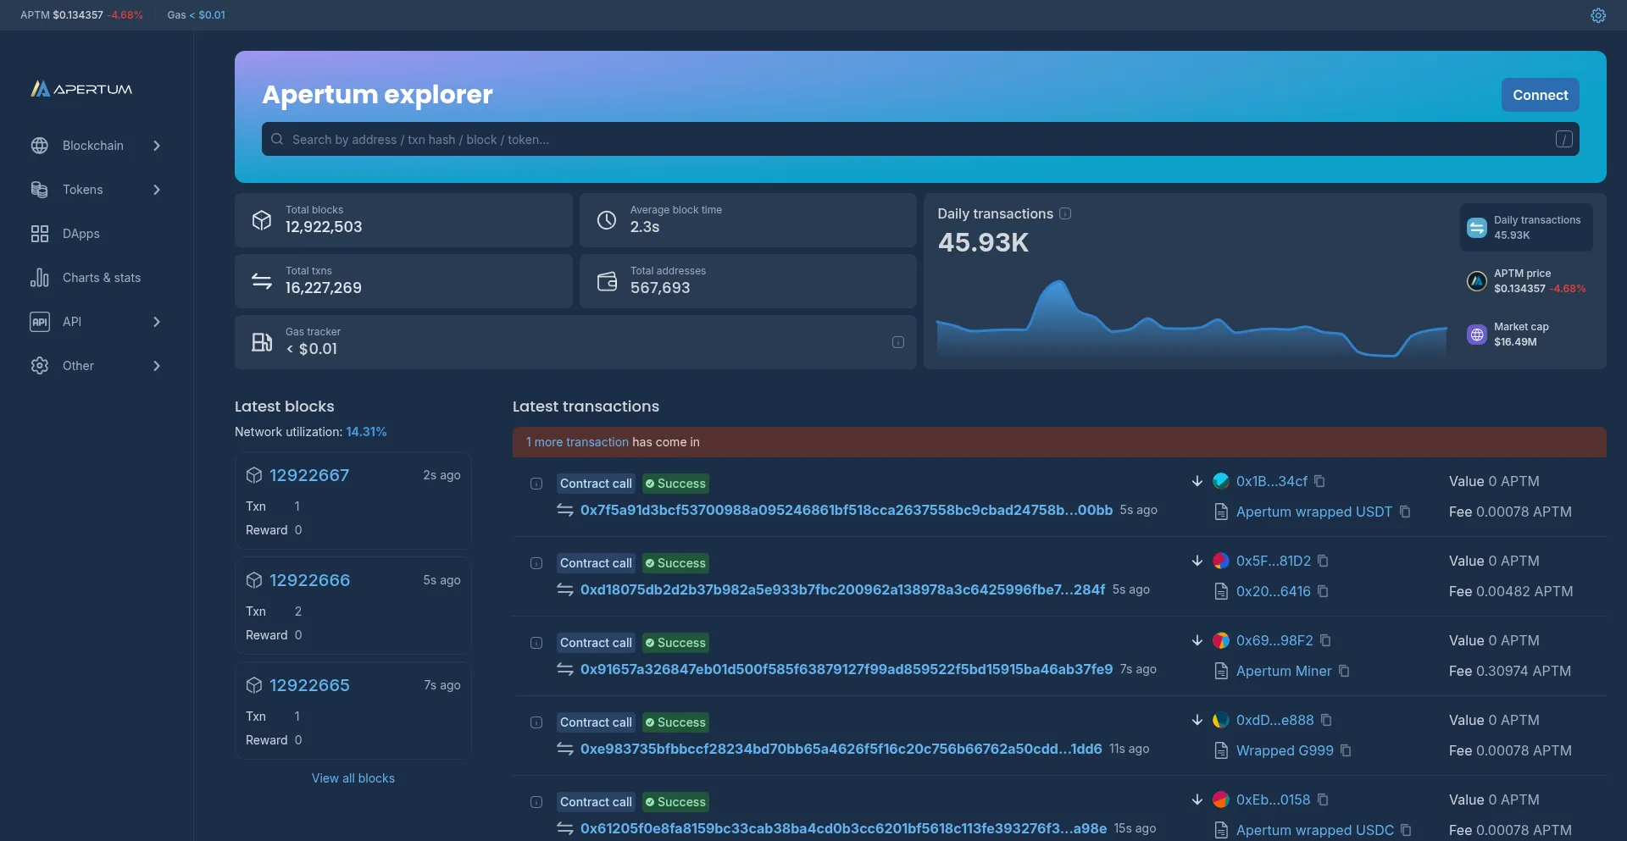Expand the Other menu chevron
This screenshot has width=1627, height=841.
pyautogui.click(x=157, y=366)
